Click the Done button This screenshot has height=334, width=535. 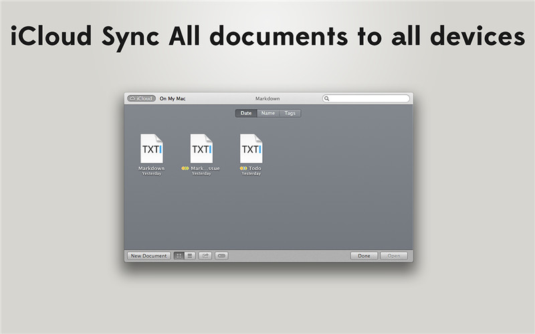pyautogui.click(x=364, y=256)
